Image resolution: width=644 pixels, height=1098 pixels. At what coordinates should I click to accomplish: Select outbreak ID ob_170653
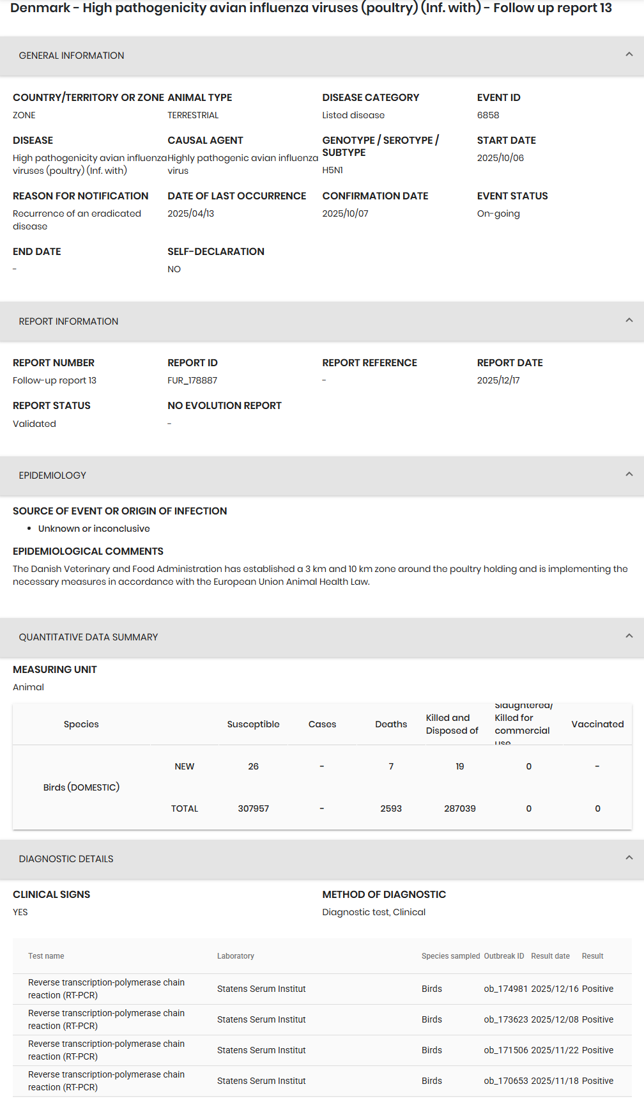point(505,1081)
